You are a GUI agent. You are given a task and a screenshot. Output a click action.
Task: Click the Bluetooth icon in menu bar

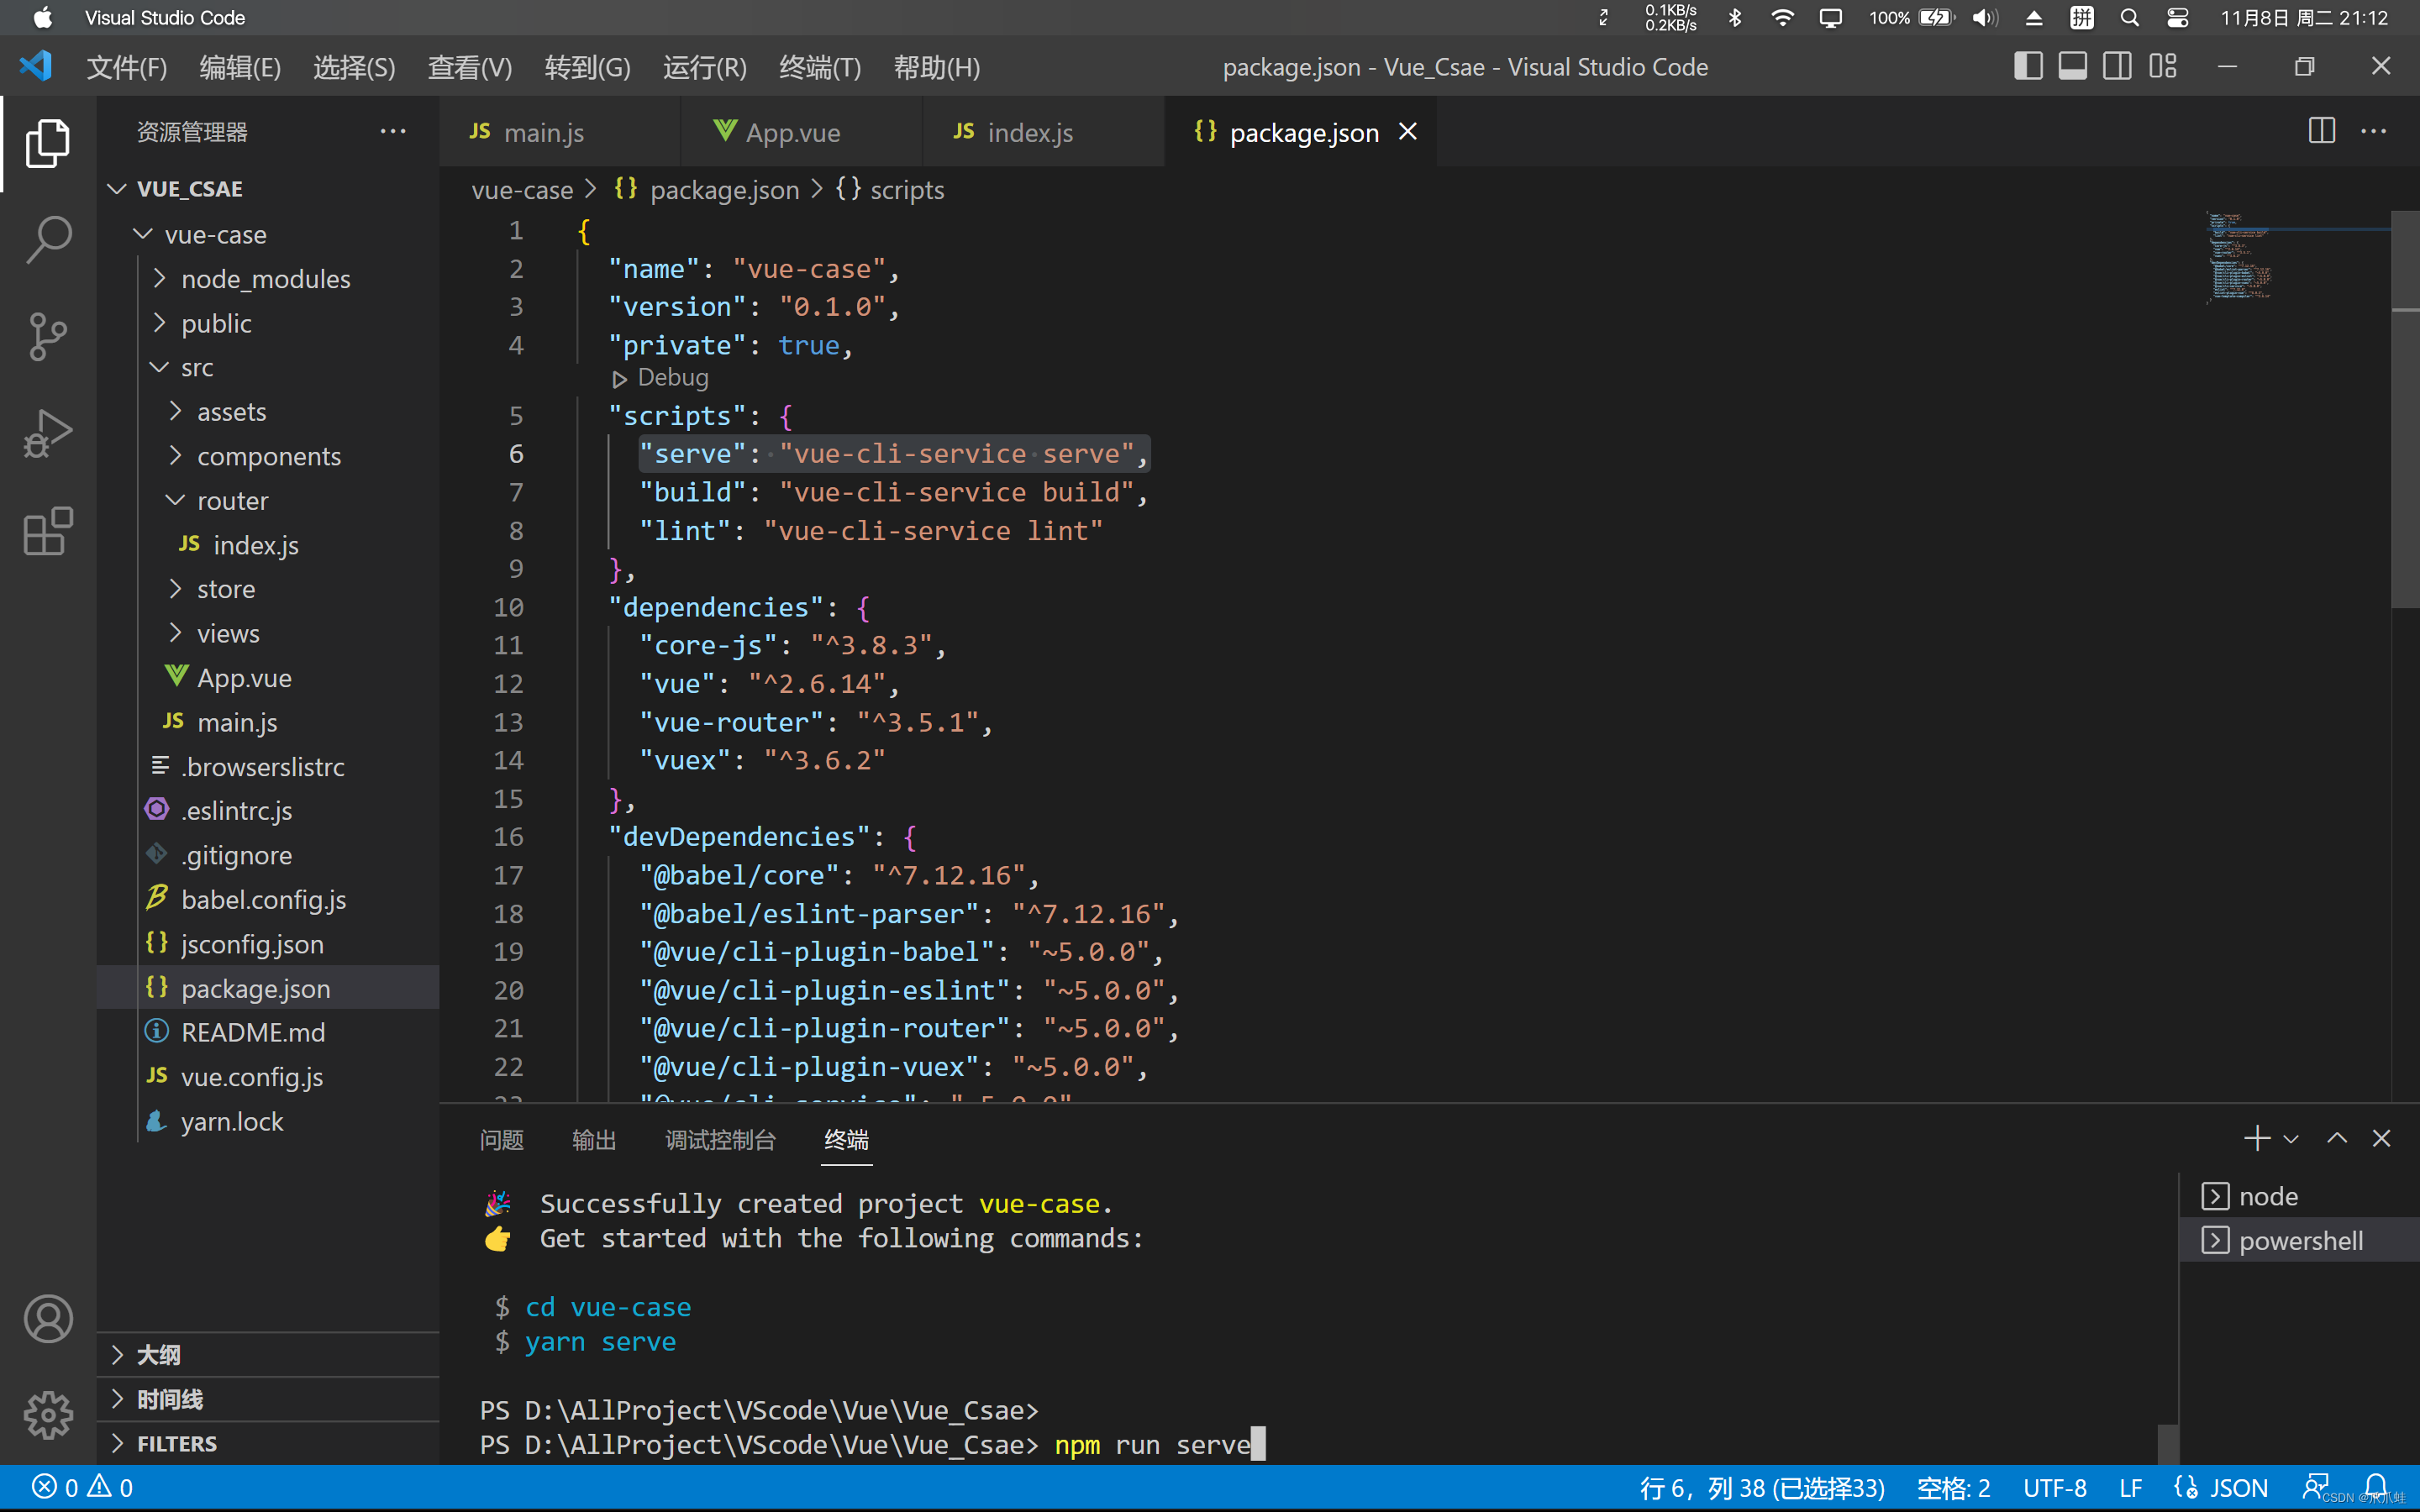click(x=1735, y=18)
